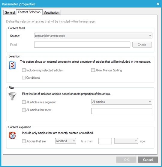Click the Content expiration alarm clock icon
This screenshot has height=167, width=162.
pos(12,135)
